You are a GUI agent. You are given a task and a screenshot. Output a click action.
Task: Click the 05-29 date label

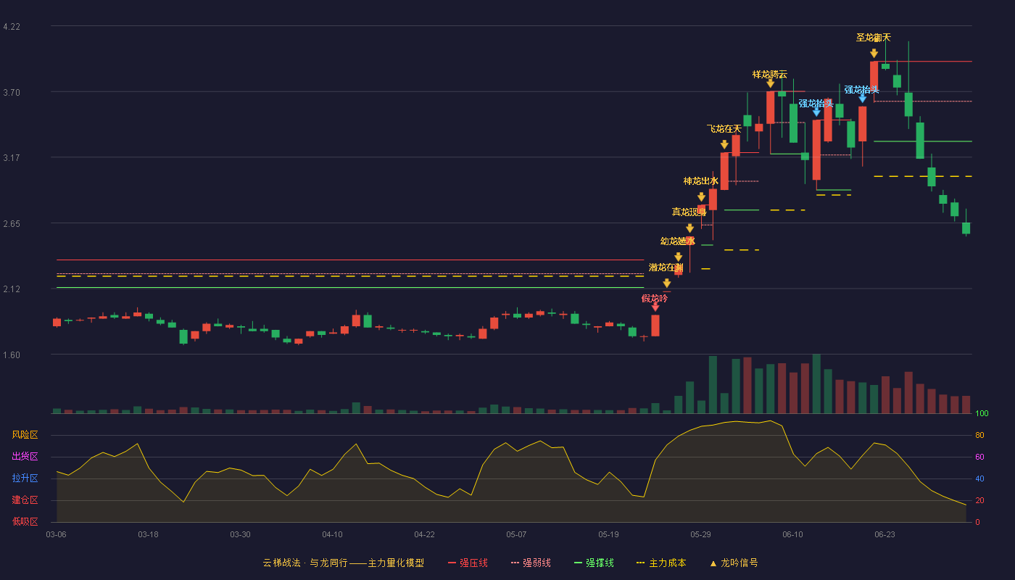[x=700, y=534]
